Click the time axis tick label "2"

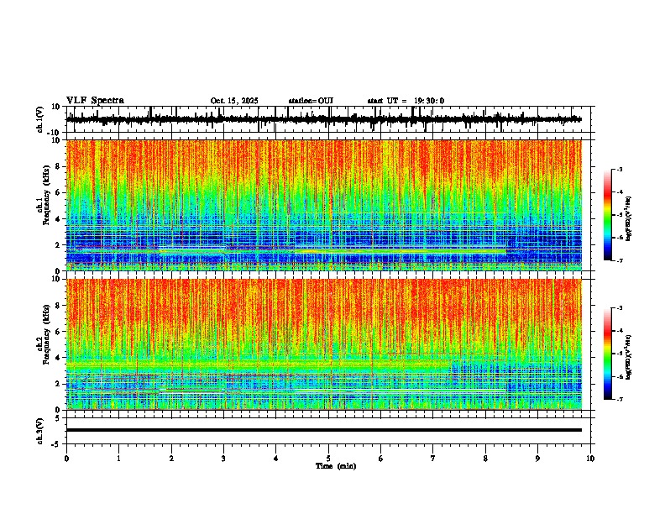tap(171, 459)
